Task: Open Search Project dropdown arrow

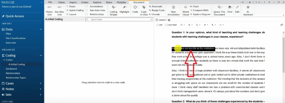Action: pyautogui.click(x=151, y=19)
